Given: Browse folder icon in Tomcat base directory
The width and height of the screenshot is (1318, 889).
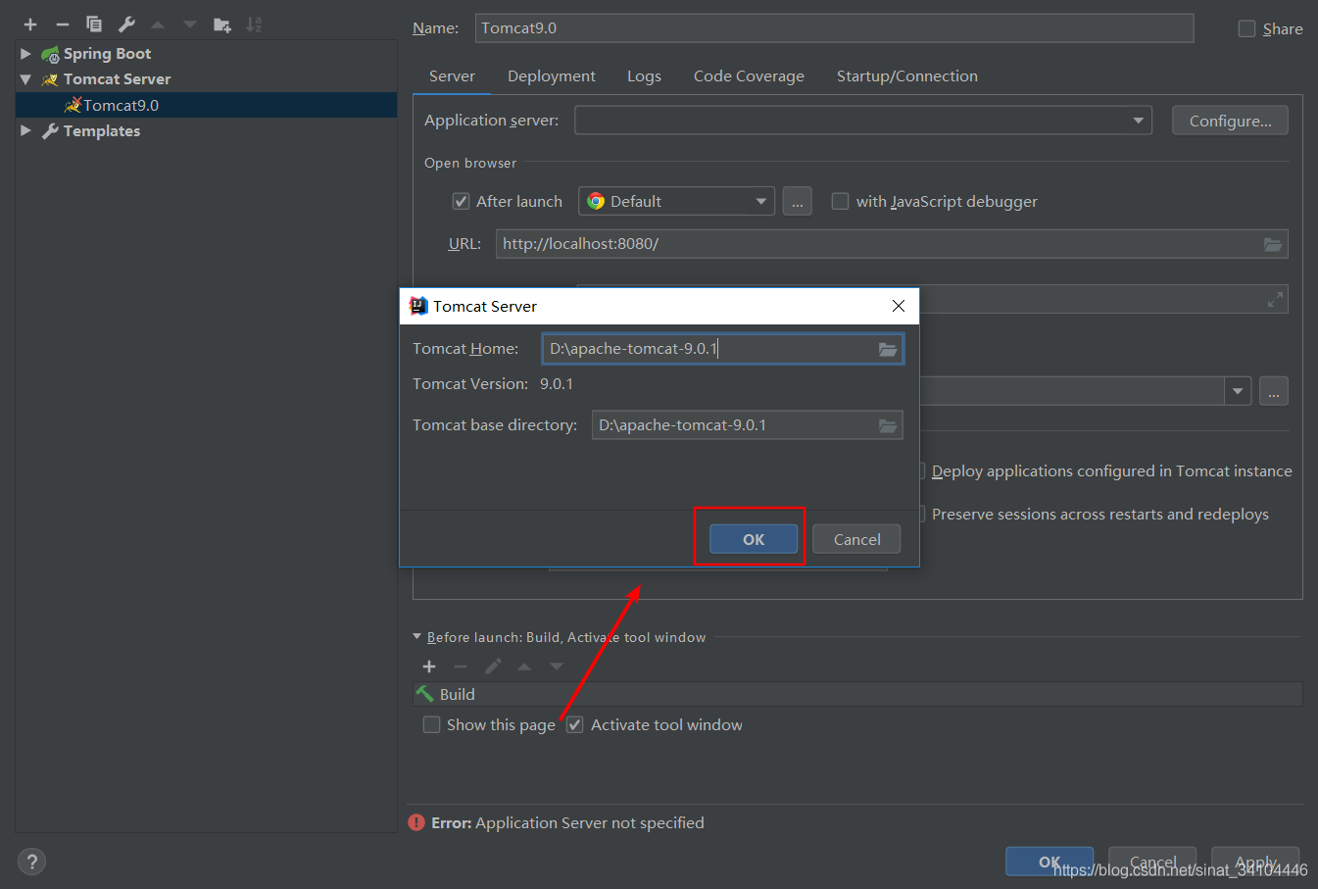Looking at the screenshot, I should [888, 425].
